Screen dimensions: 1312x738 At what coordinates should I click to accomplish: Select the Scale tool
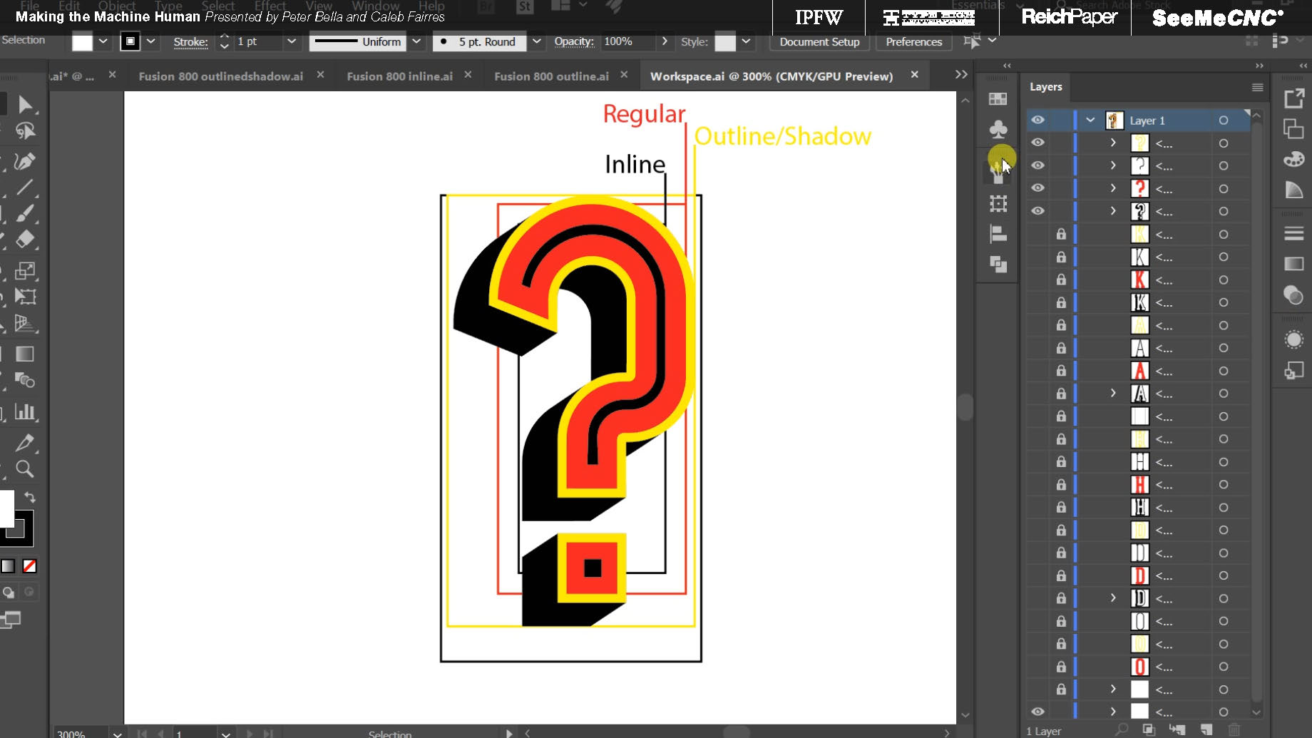(x=25, y=270)
